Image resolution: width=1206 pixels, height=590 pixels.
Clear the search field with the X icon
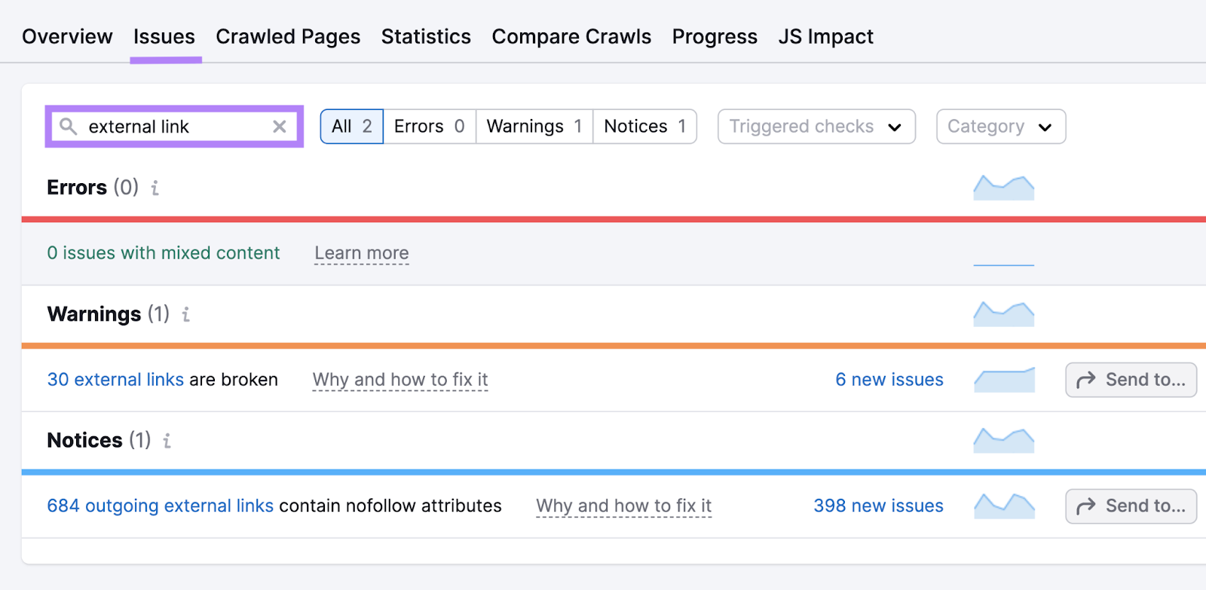click(x=280, y=127)
